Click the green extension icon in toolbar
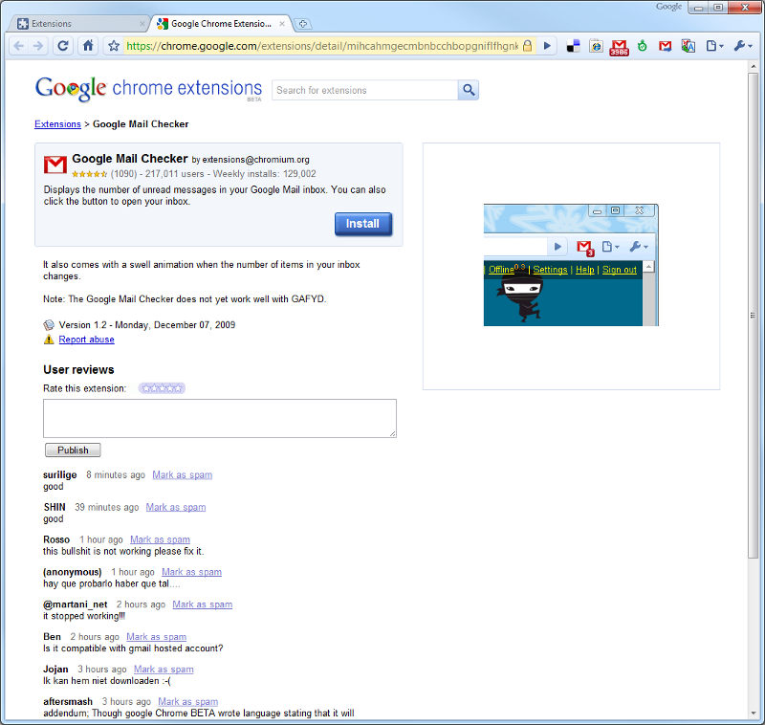Viewport: 765px width, 725px height. coord(642,46)
